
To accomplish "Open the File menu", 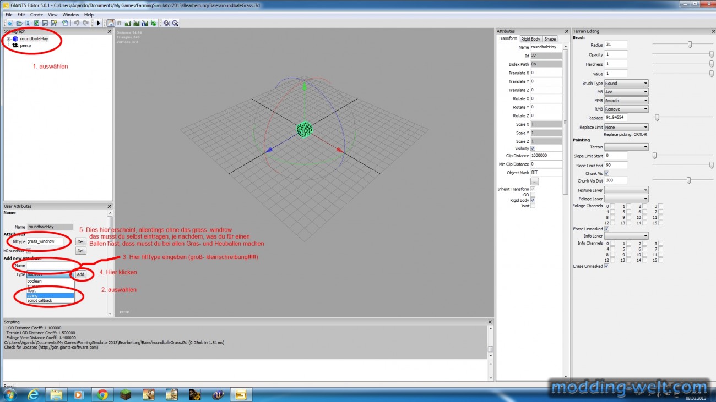I will 9,15.
